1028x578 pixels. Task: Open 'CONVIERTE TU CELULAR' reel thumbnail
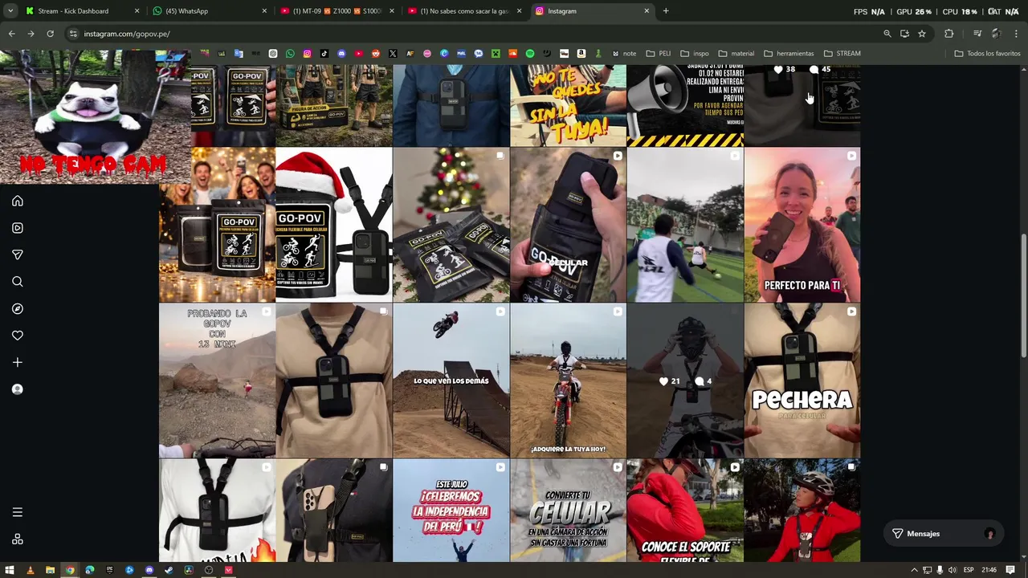click(x=568, y=511)
